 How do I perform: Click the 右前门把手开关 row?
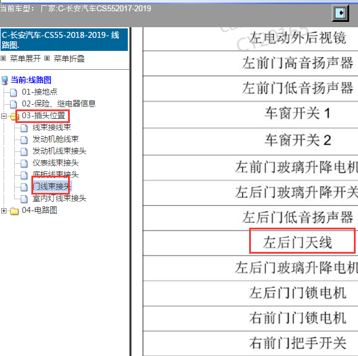[x=250, y=344]
